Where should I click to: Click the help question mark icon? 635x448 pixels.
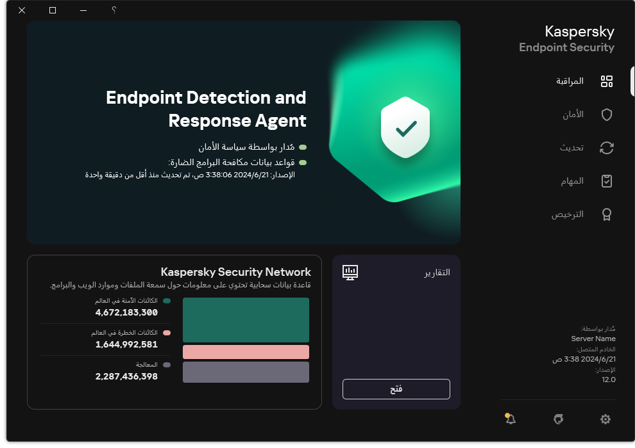point(114,10)
